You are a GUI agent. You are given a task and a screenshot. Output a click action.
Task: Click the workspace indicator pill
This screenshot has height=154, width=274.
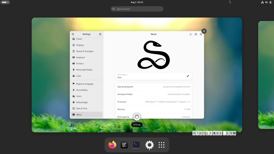(x=5, y=2)
